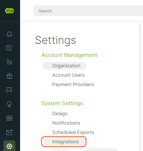This screenshot has width=143, height=151.
Task: Click the Account Management heading
Action: [x=69, y=55]
